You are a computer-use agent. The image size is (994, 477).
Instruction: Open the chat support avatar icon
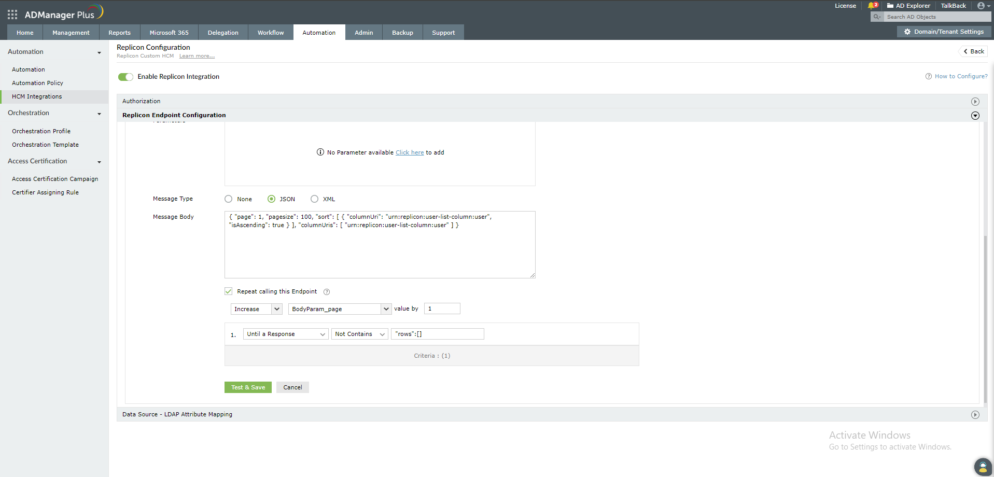click(983, 467)
